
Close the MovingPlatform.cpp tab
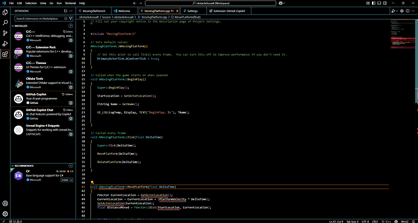click(177, 11)
